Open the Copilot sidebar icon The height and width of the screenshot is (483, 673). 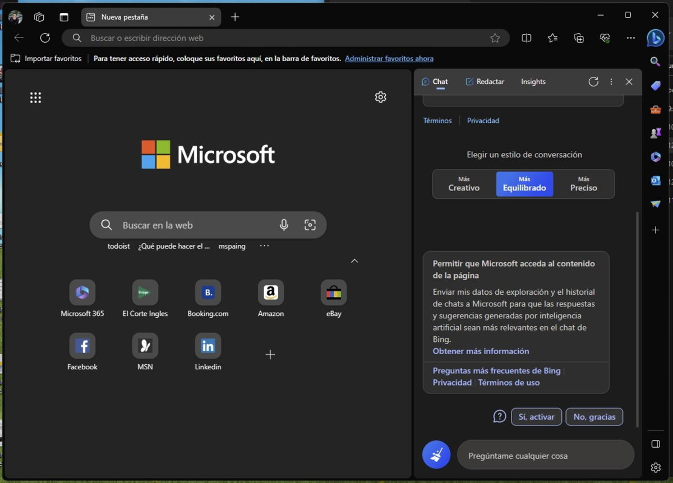(x=655, y=38)
